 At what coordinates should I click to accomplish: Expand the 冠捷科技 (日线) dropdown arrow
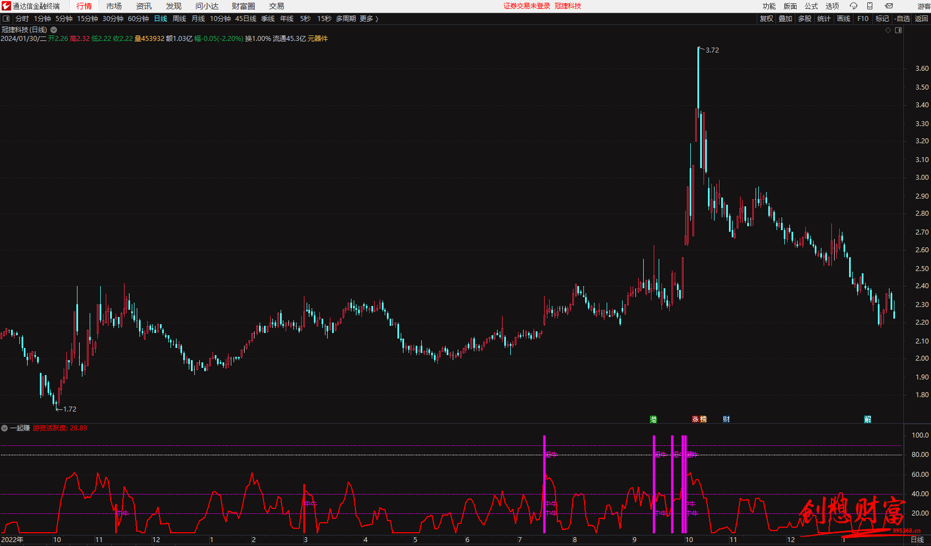[54, 30]
